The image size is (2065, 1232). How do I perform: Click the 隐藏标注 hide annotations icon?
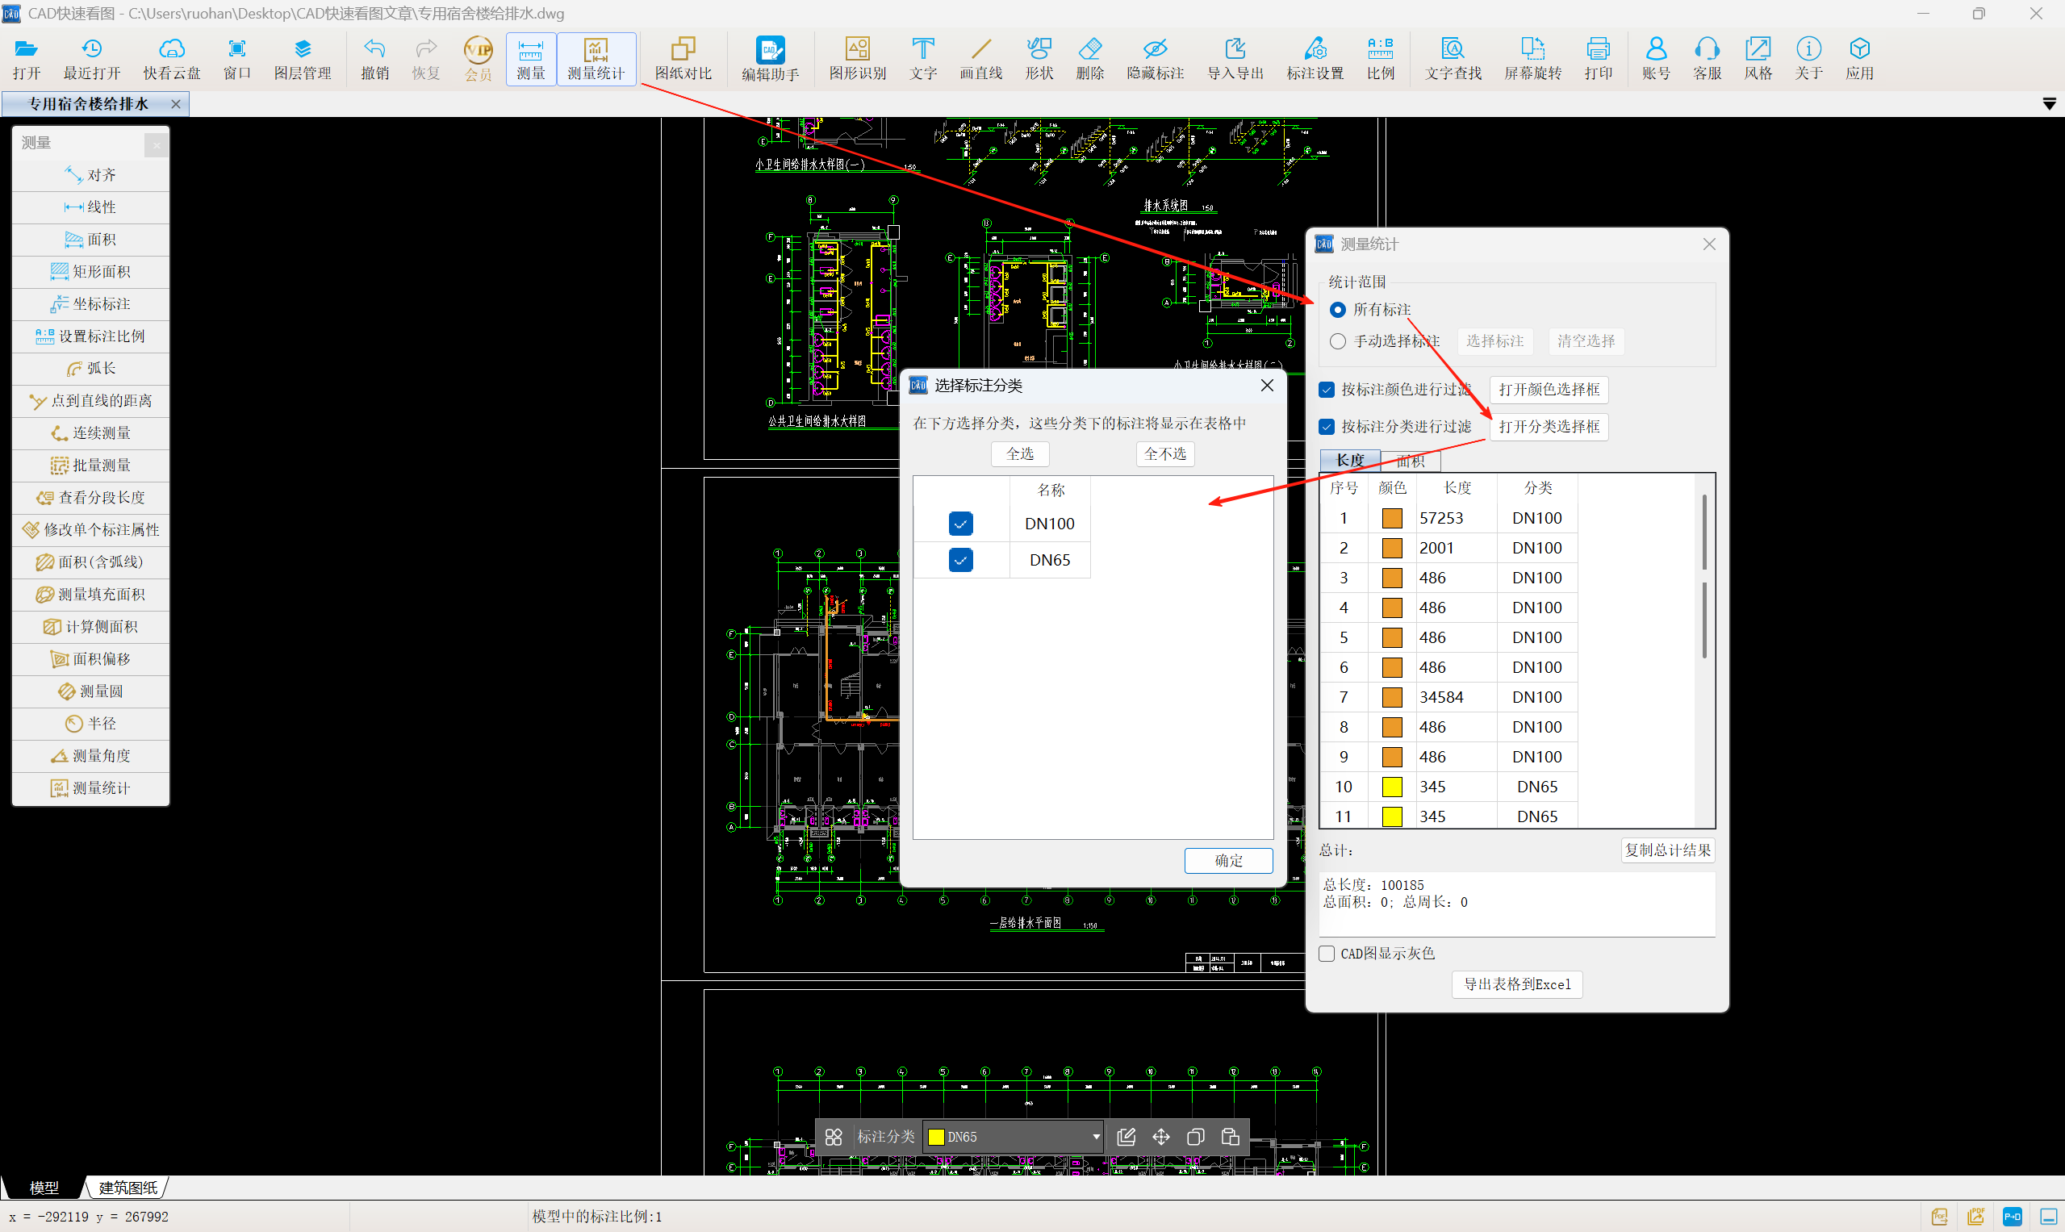(1154, 58)
